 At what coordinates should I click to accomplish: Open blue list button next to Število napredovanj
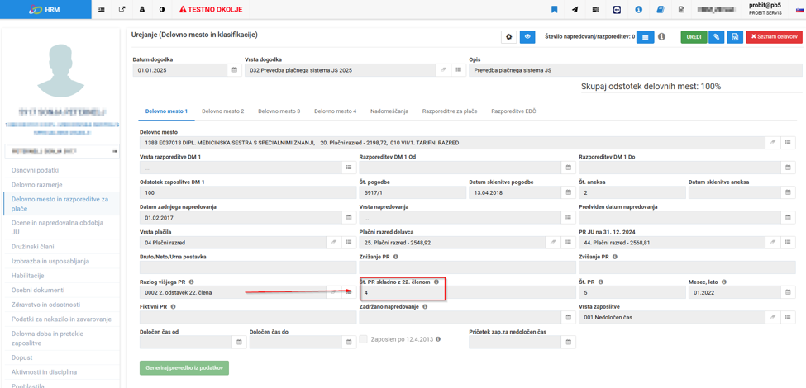click(645, 37)
